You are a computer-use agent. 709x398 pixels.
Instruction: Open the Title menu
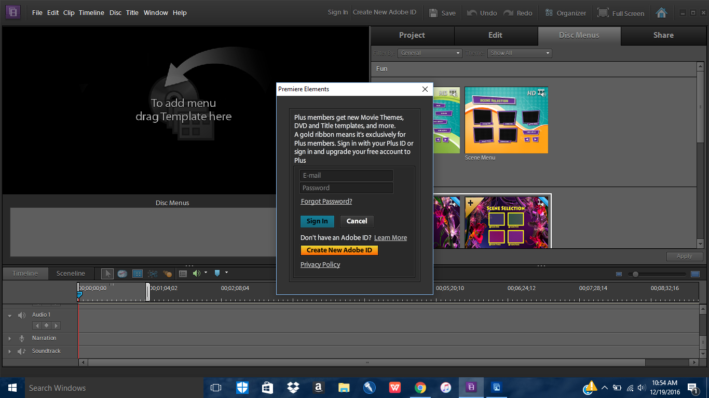[x=132, y=12]
